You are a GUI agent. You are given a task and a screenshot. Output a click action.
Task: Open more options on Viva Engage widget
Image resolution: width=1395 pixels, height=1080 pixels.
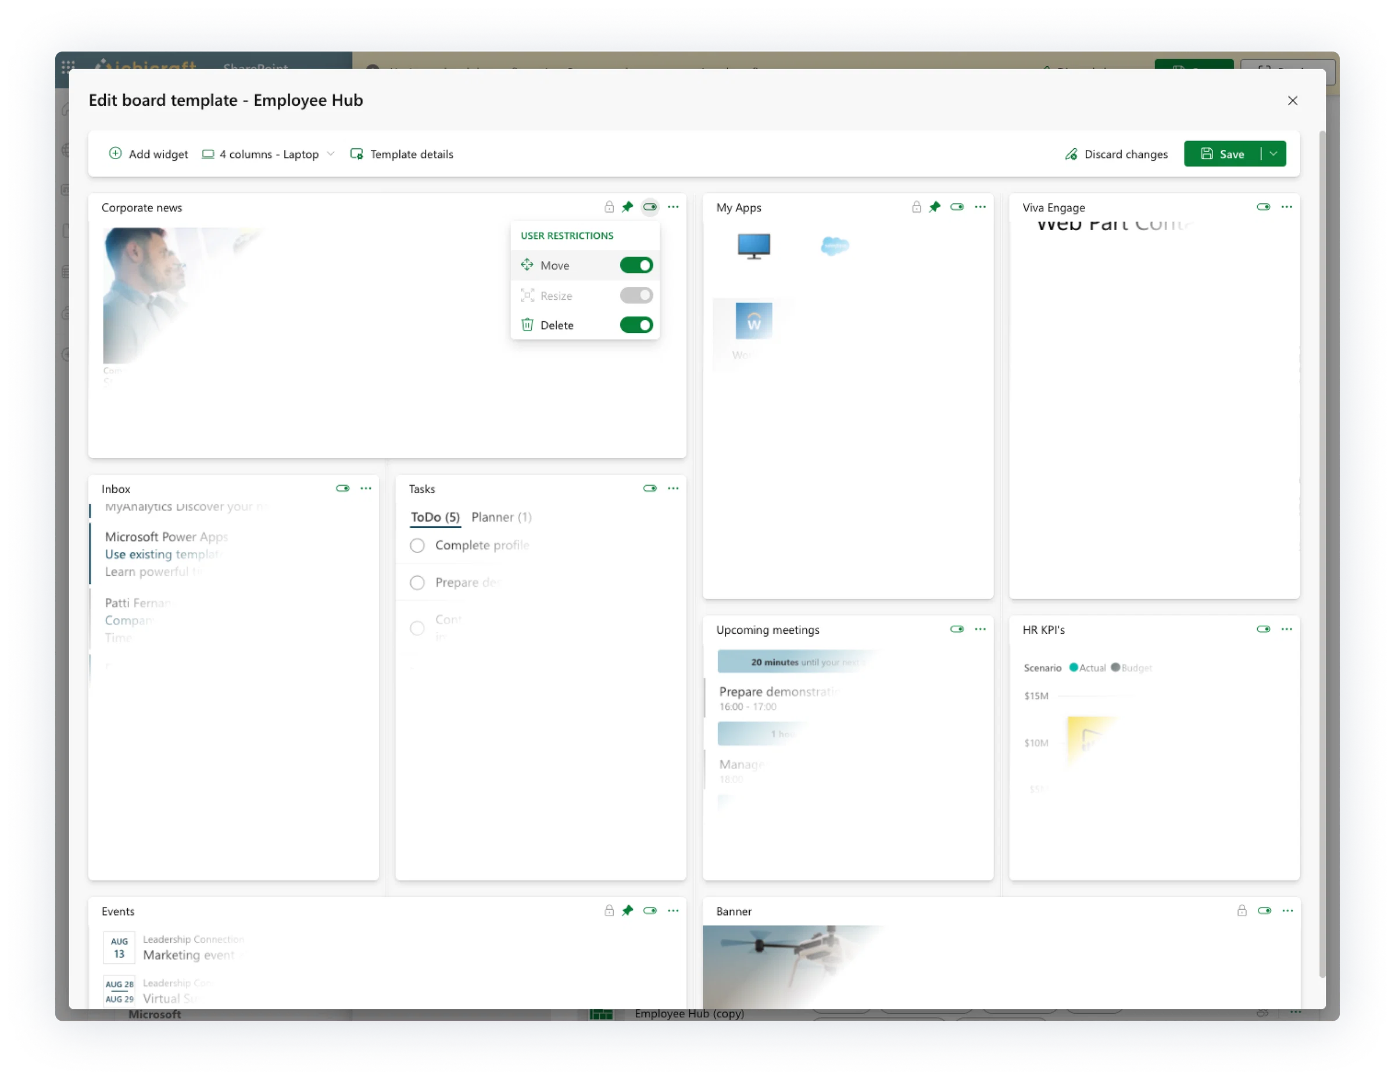(x=1287, y=207)
